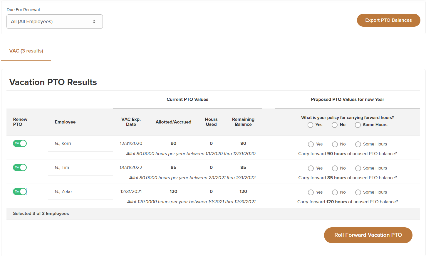Viewport: 426px width, 259px height.
Task: Click Roll Forward Vacation PTO button
Action: point(368,235)
